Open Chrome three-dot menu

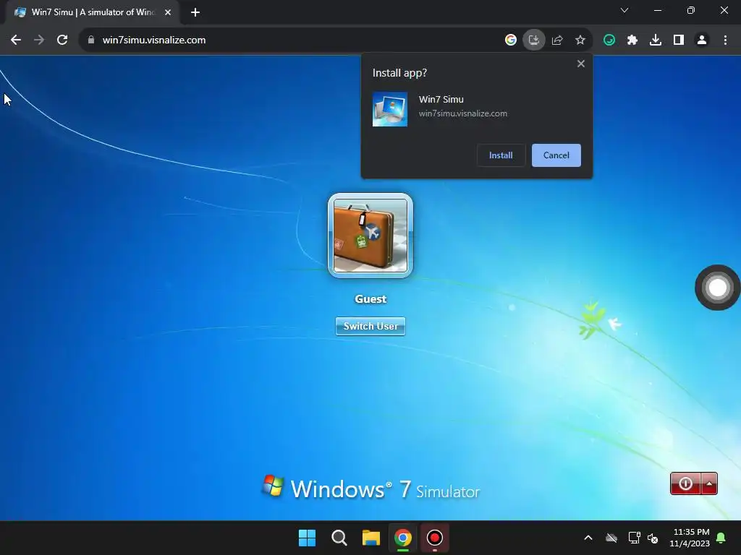pos(725,40)
